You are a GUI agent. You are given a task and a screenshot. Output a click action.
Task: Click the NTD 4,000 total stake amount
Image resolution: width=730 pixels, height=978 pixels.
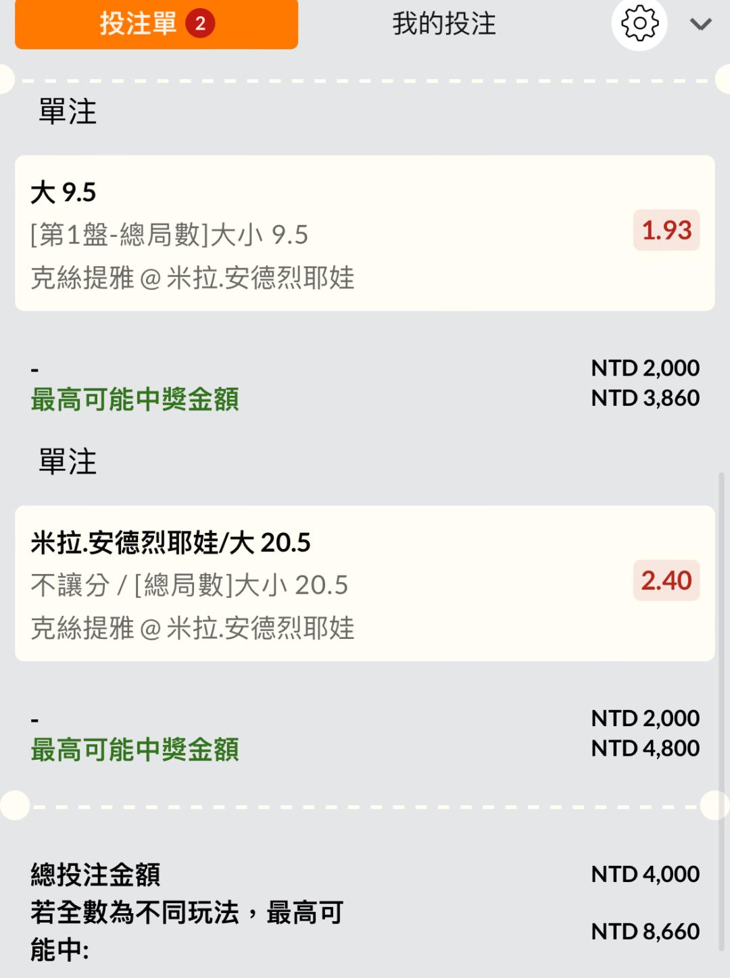(645, 874)
